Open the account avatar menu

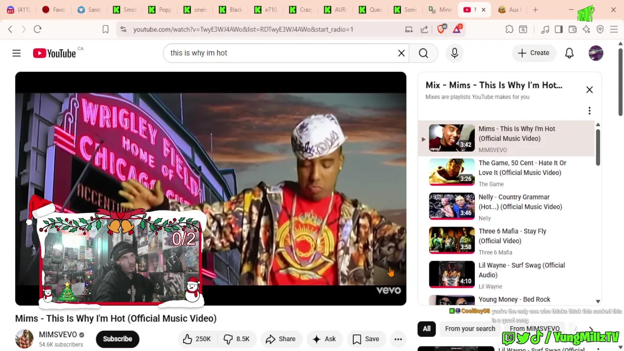tap(596, 53)
